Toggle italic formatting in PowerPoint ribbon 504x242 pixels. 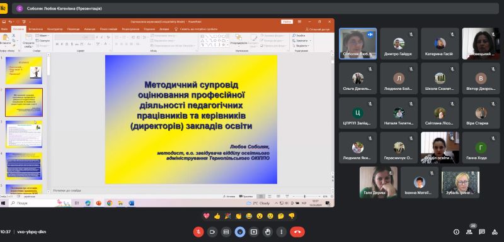tap(62, 44)
